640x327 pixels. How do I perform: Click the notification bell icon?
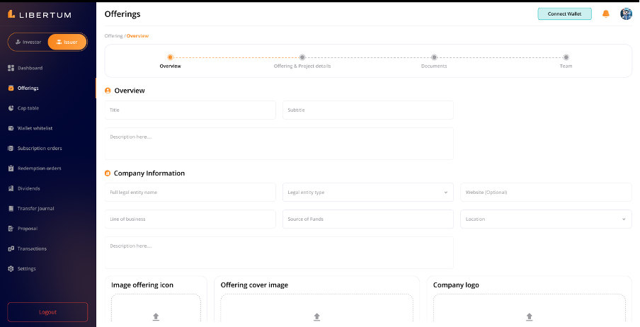(605, 13)
